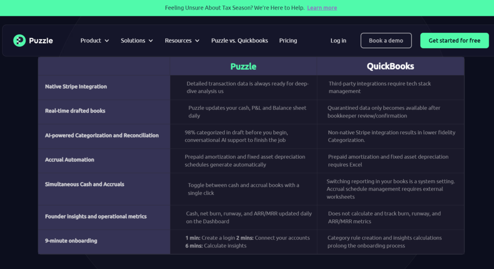
Task: Open the Solutions menu
Action: point(137,40)
